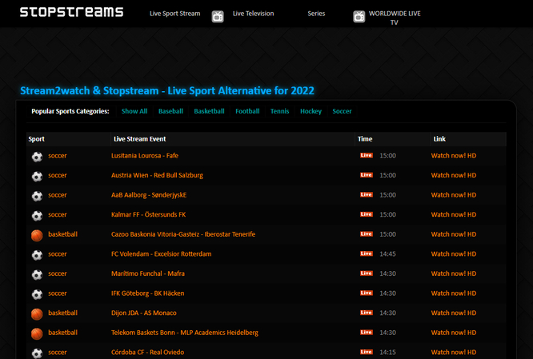533x359 pixels.
Task: Click basketball icon in Telekom Baskets Bonn row
Action: coord(37,334)
